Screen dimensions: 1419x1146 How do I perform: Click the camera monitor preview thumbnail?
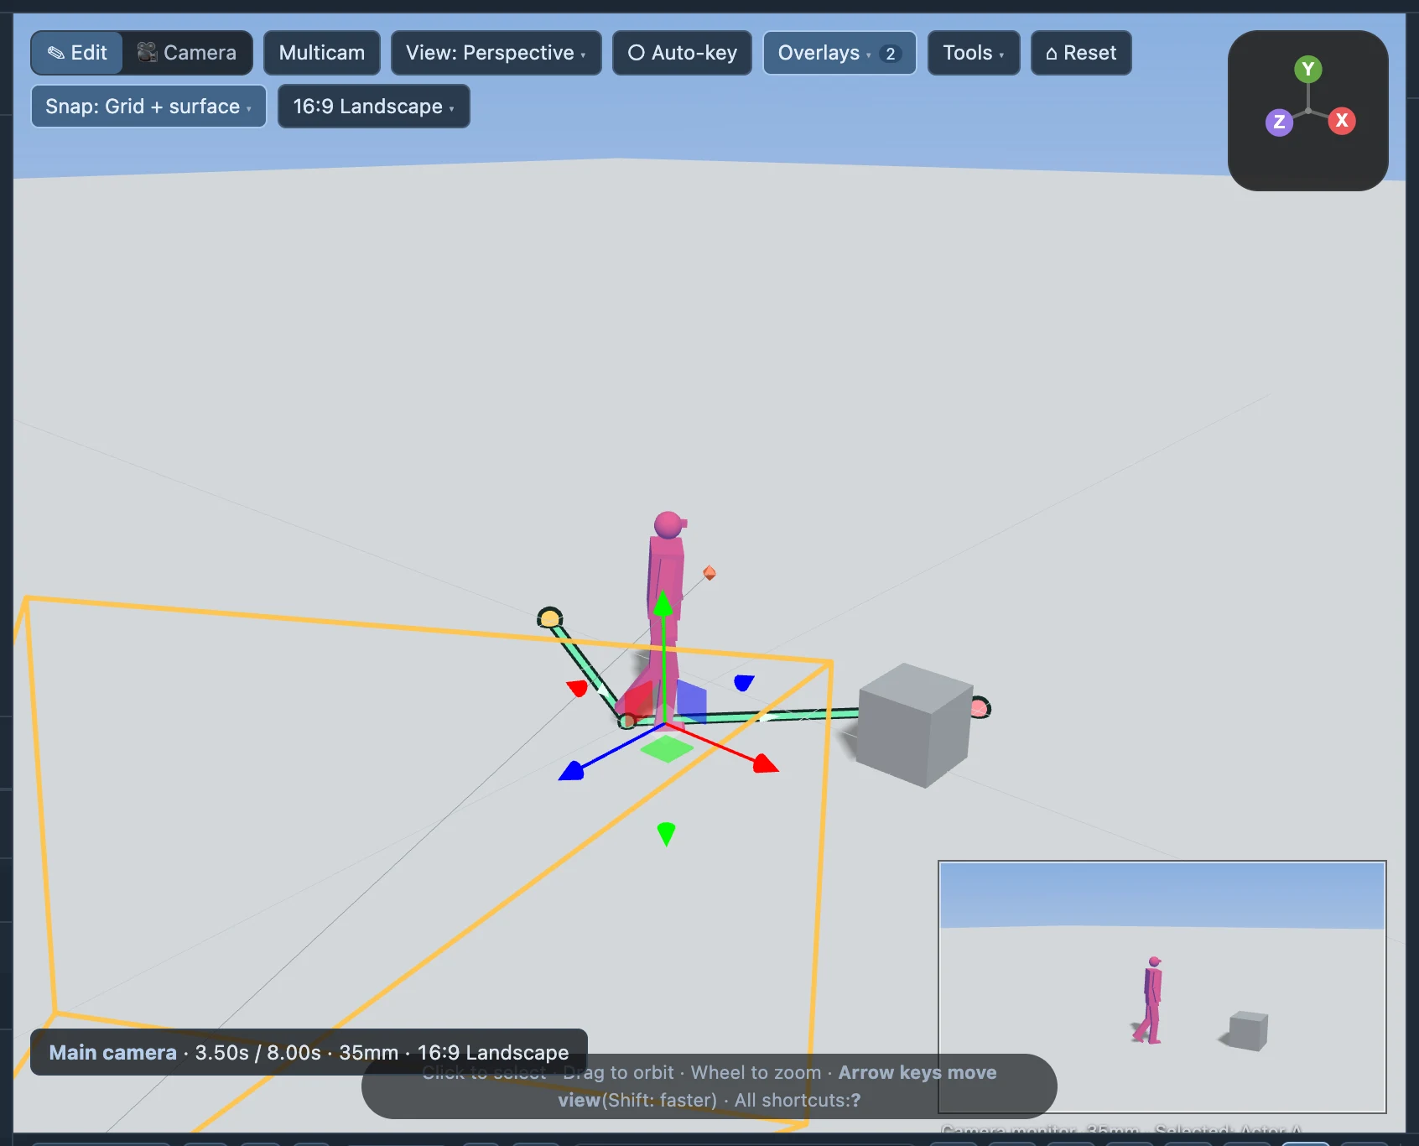click(1162, 987)
